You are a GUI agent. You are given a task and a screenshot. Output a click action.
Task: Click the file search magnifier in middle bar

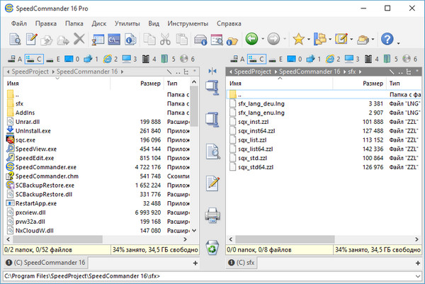point(212,151)
